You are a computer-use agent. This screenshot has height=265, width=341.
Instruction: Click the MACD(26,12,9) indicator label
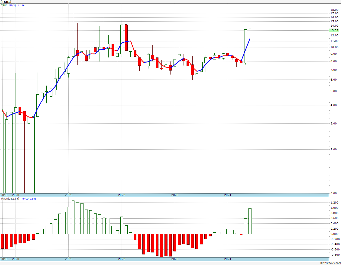pos(10,199)
